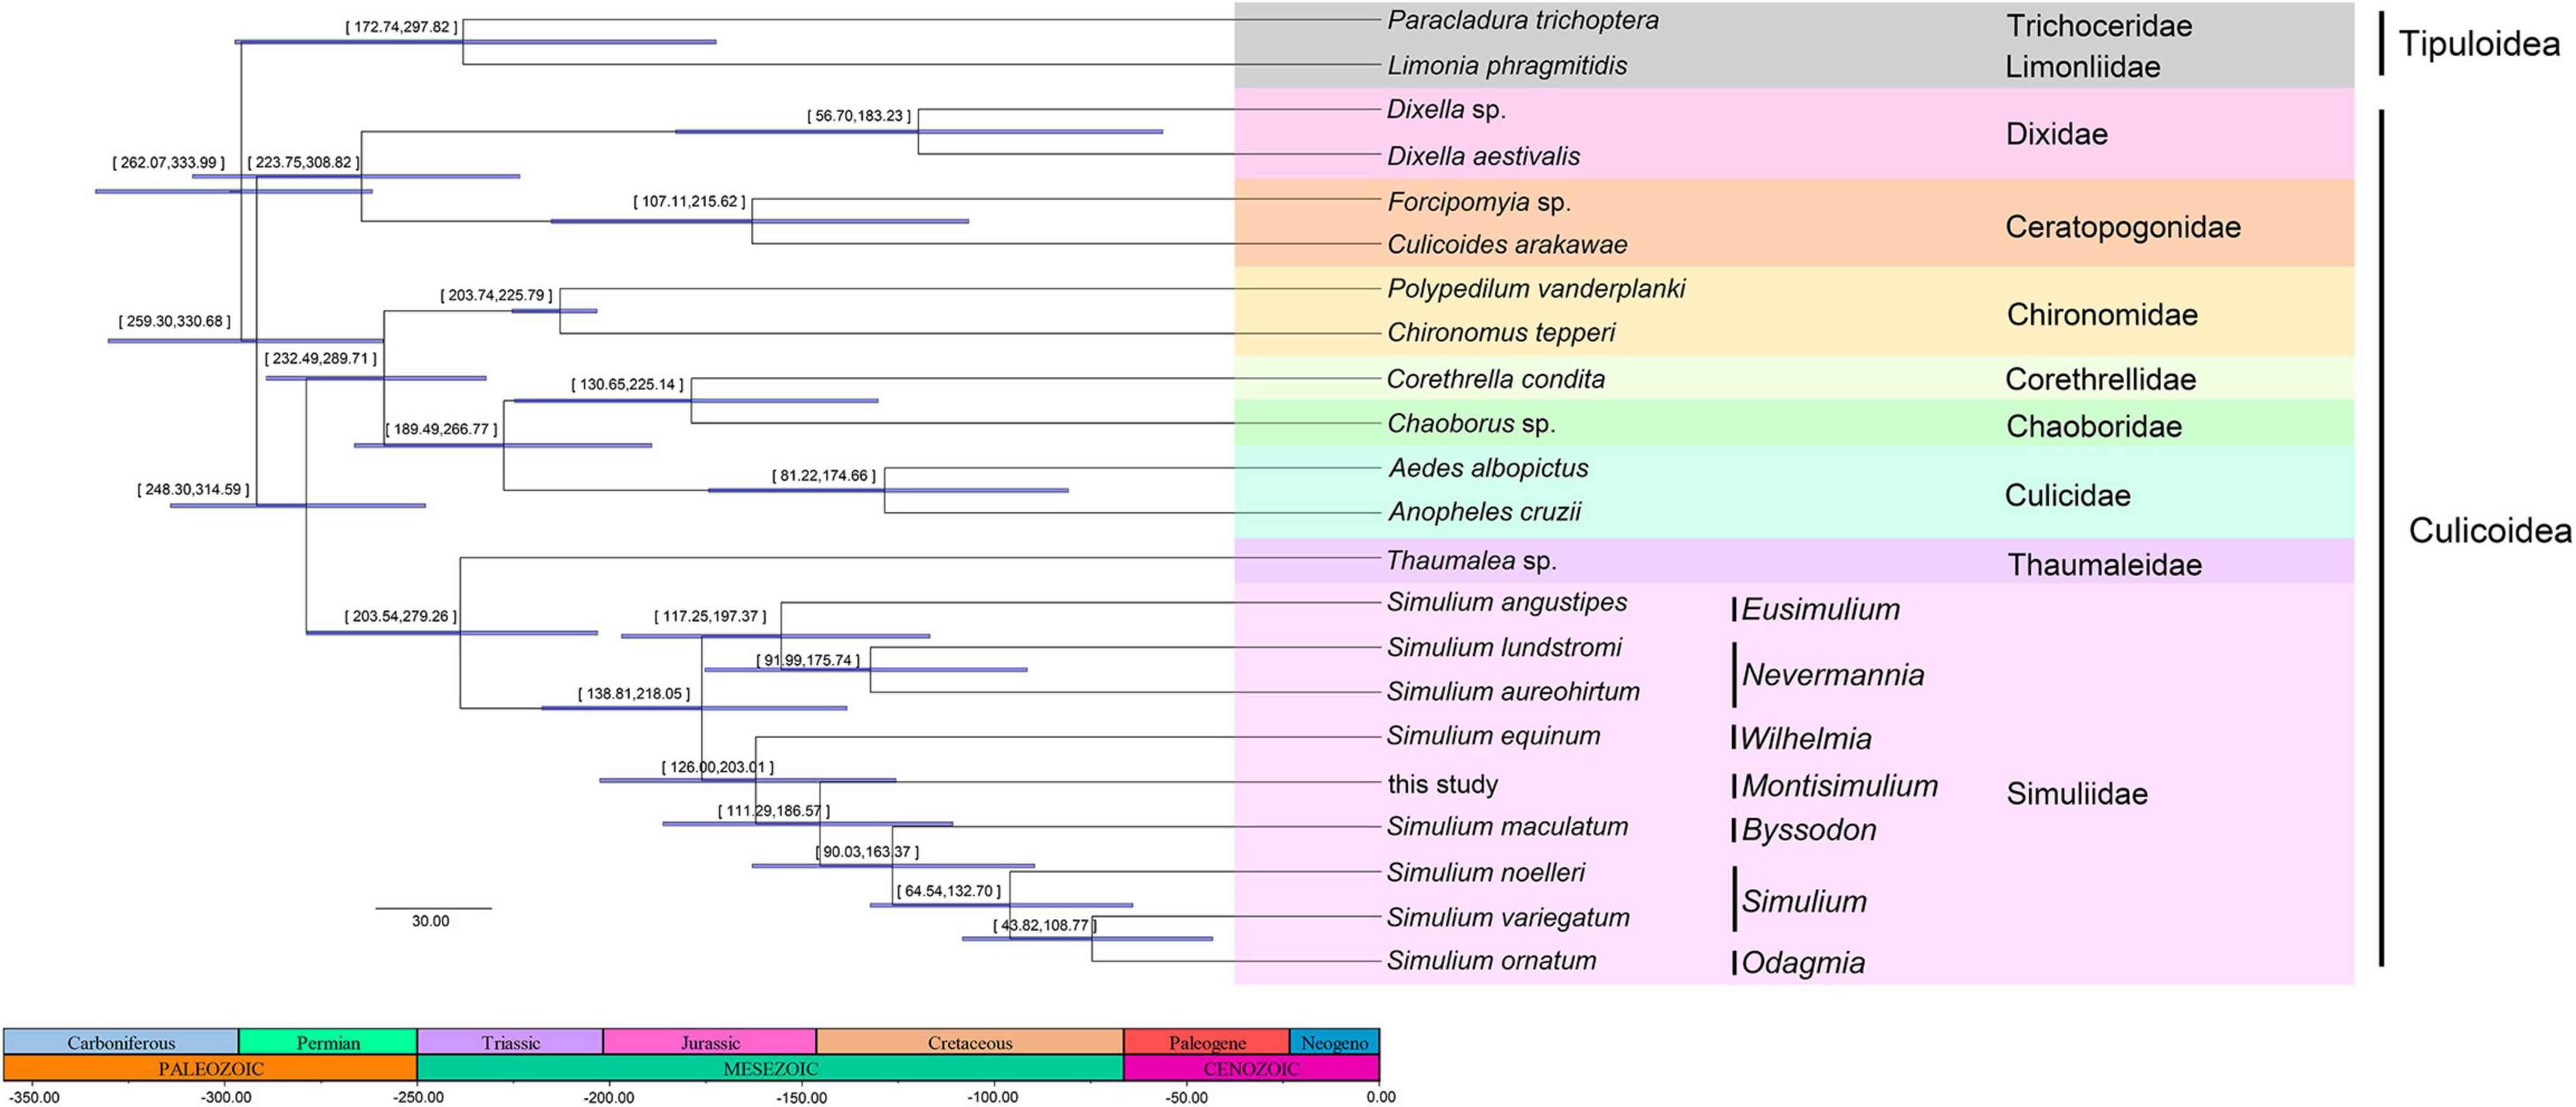This screenshot has width=2576, height=1107.
Task: Click the 30.00 scale bar label
Action: tap(431, 921)
